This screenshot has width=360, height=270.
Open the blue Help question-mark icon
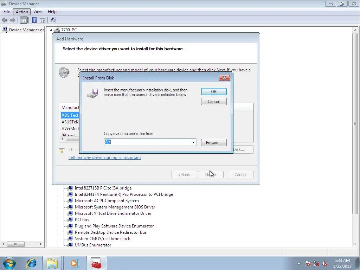[x=34, y=20]
